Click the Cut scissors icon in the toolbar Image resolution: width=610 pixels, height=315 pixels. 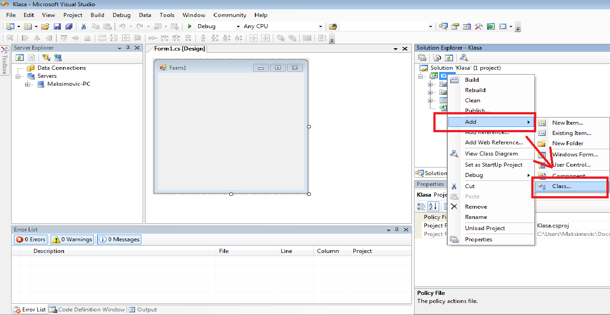pos(83,26)
